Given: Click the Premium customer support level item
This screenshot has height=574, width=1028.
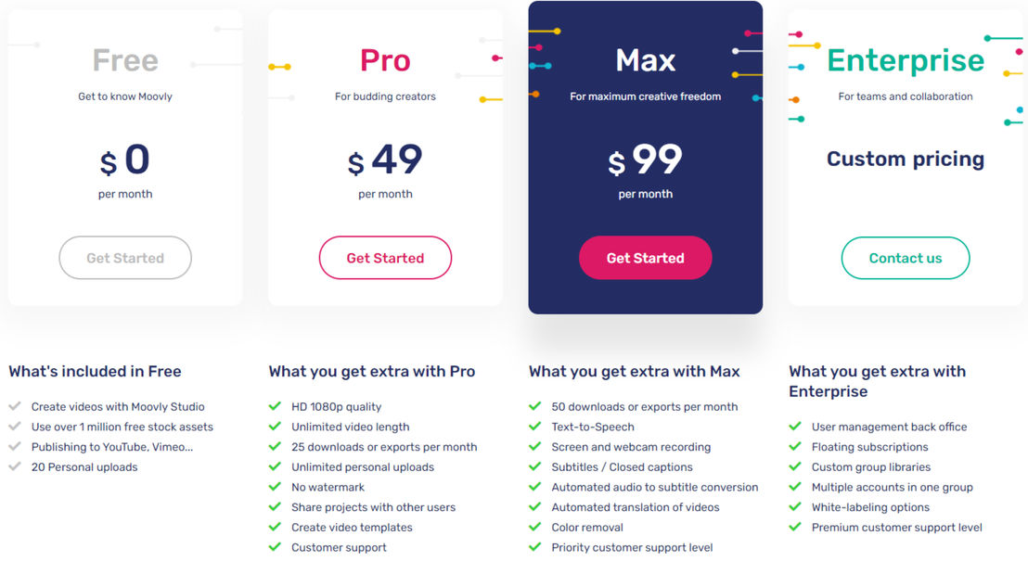Looking at the screenshot, I should click(x=897, y=528).
